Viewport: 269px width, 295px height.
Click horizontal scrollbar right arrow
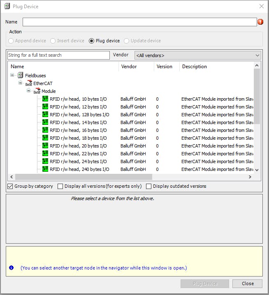tap(250, 177)
